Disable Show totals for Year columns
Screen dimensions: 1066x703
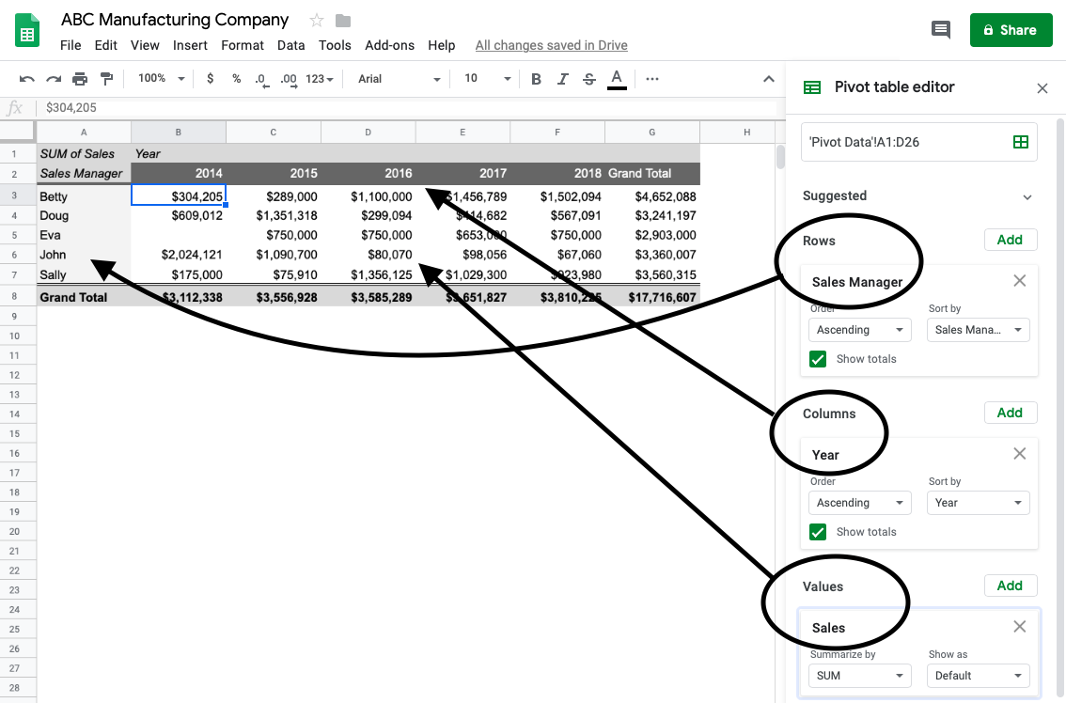[817, 531]
